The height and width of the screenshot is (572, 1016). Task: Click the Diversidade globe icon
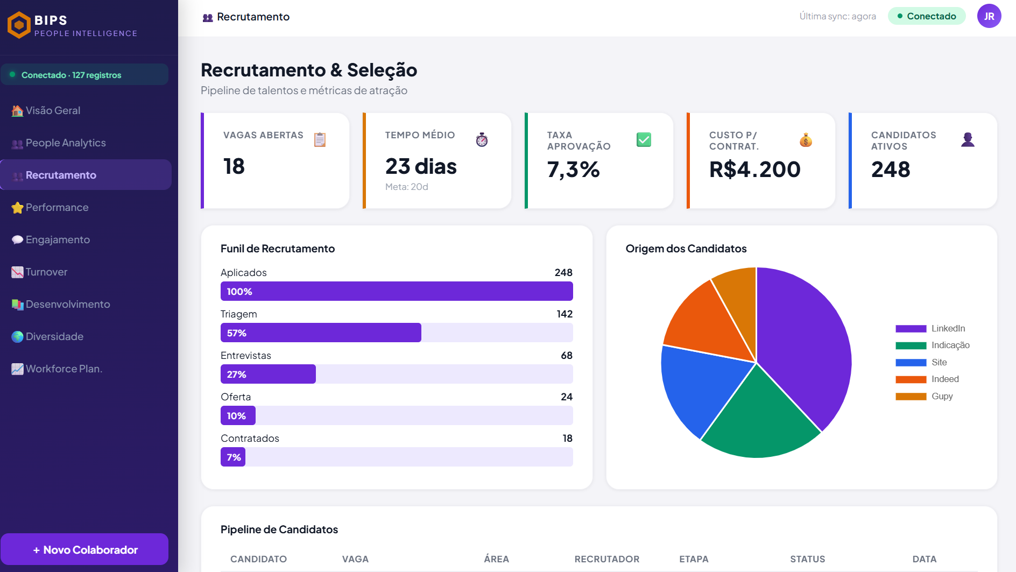pos(17,337)
